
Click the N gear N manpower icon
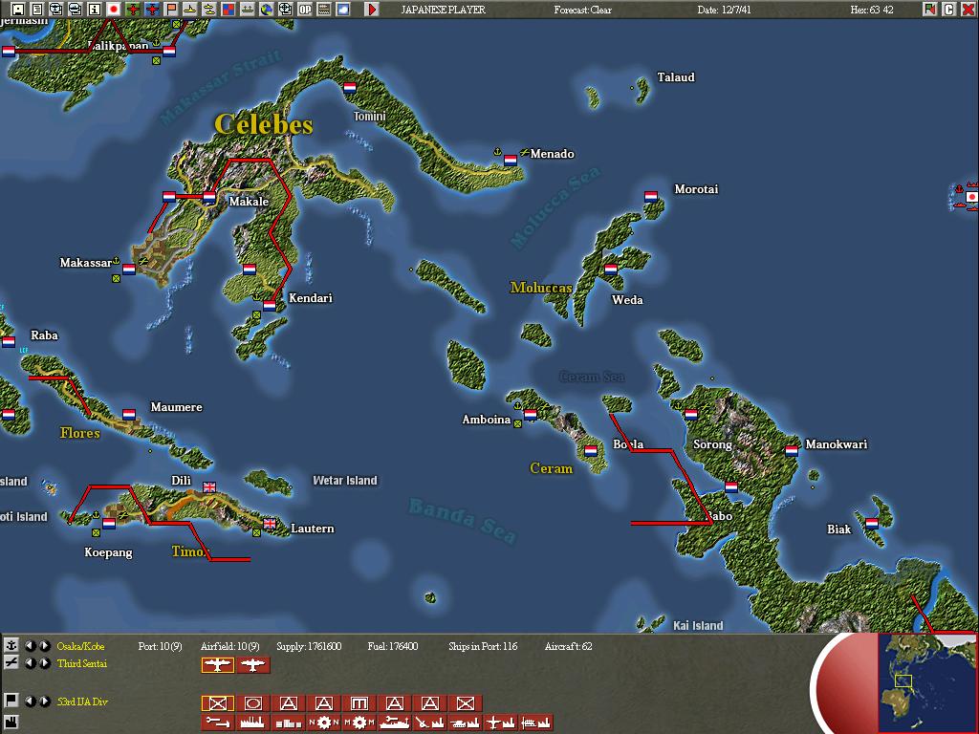pyautogui.click(x=323, y=723)
